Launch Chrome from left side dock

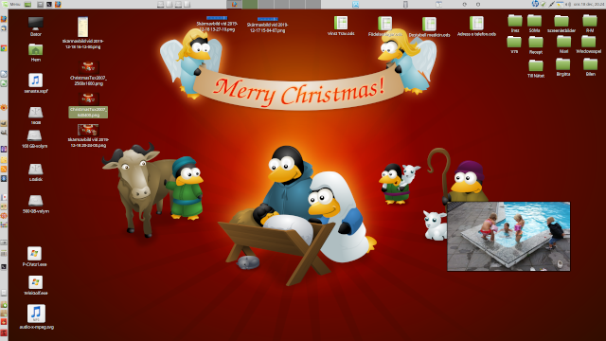point(4,48)
